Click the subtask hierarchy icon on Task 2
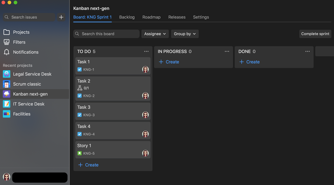334x185 pixels. tap(80, 88)
